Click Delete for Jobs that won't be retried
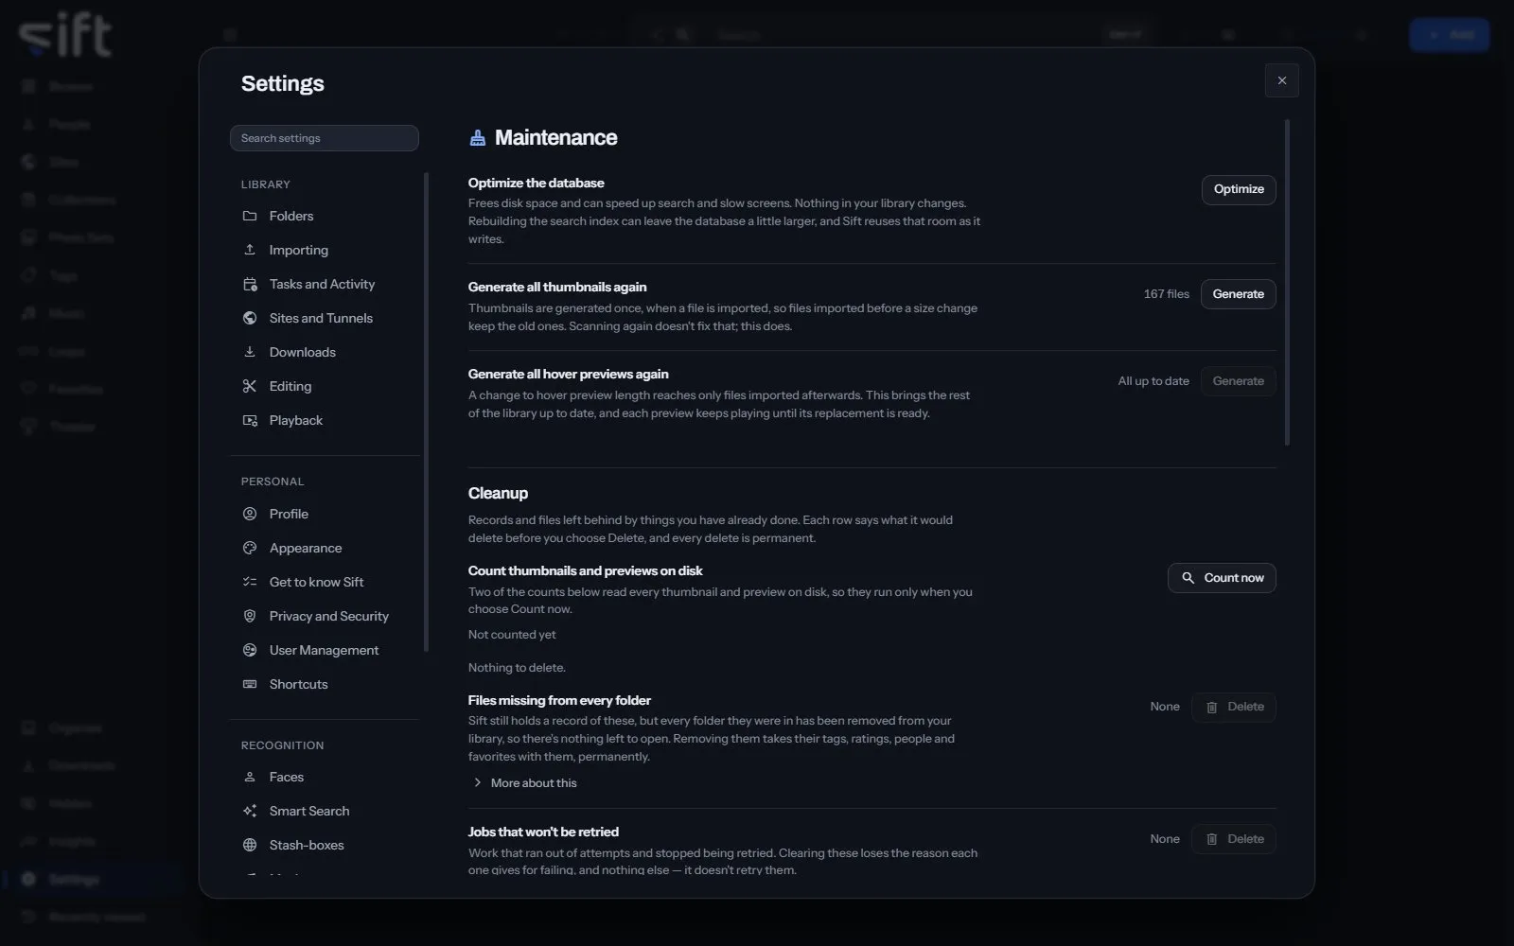Viewport: 1514px width, 946px height. (x=1234, y=839)
